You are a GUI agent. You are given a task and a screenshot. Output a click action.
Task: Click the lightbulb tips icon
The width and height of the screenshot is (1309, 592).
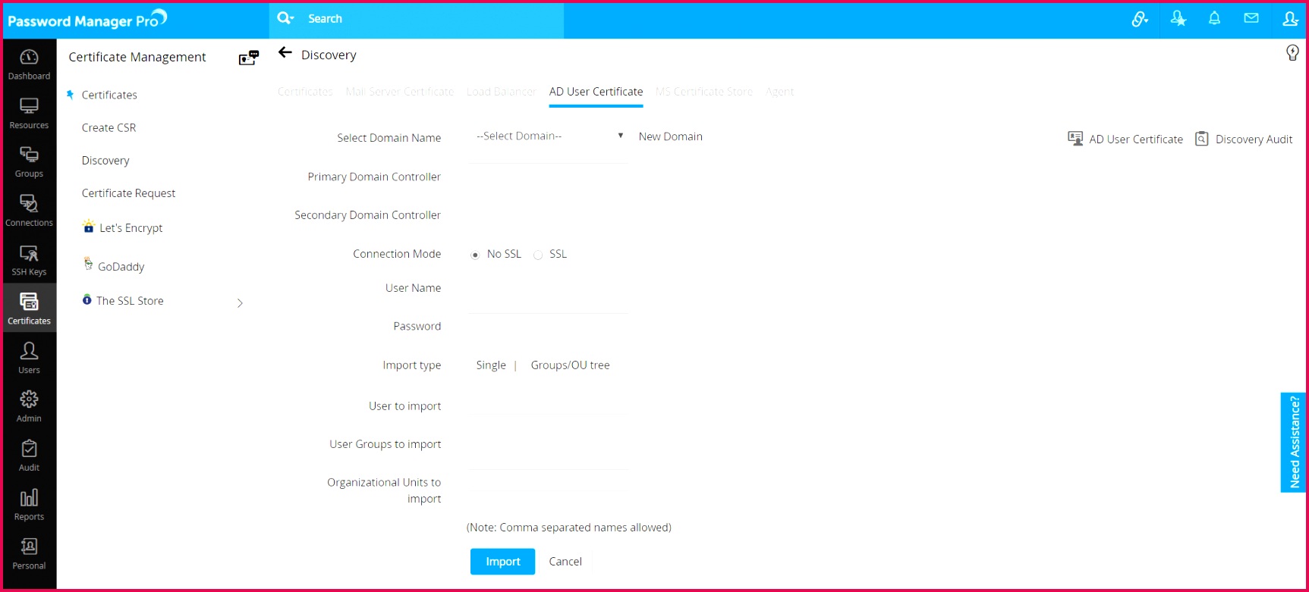pyautogui.click(x=1292, y=52)
